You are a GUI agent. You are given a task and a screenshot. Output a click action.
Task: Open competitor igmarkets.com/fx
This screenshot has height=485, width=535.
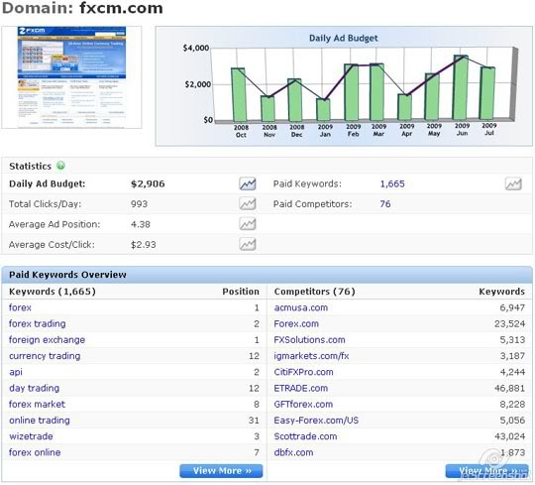311,356
